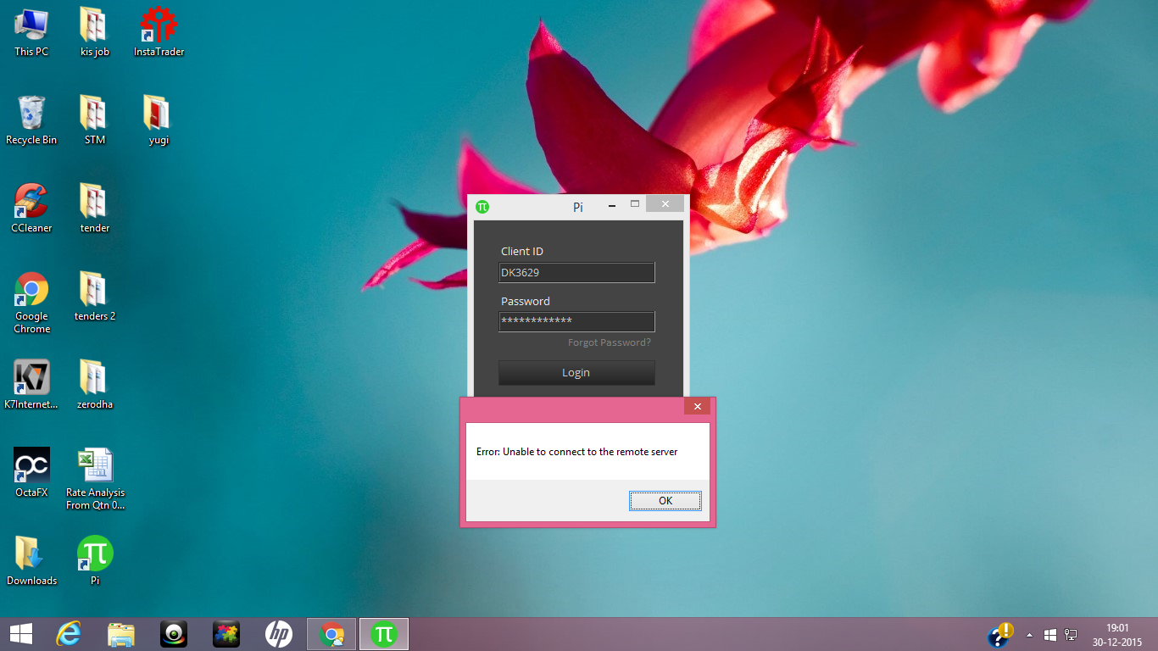1158x651 pixels.
Task: Launch K7Internet security desktop shortcut
Action: pyautogui.click(x=31, y=385)
